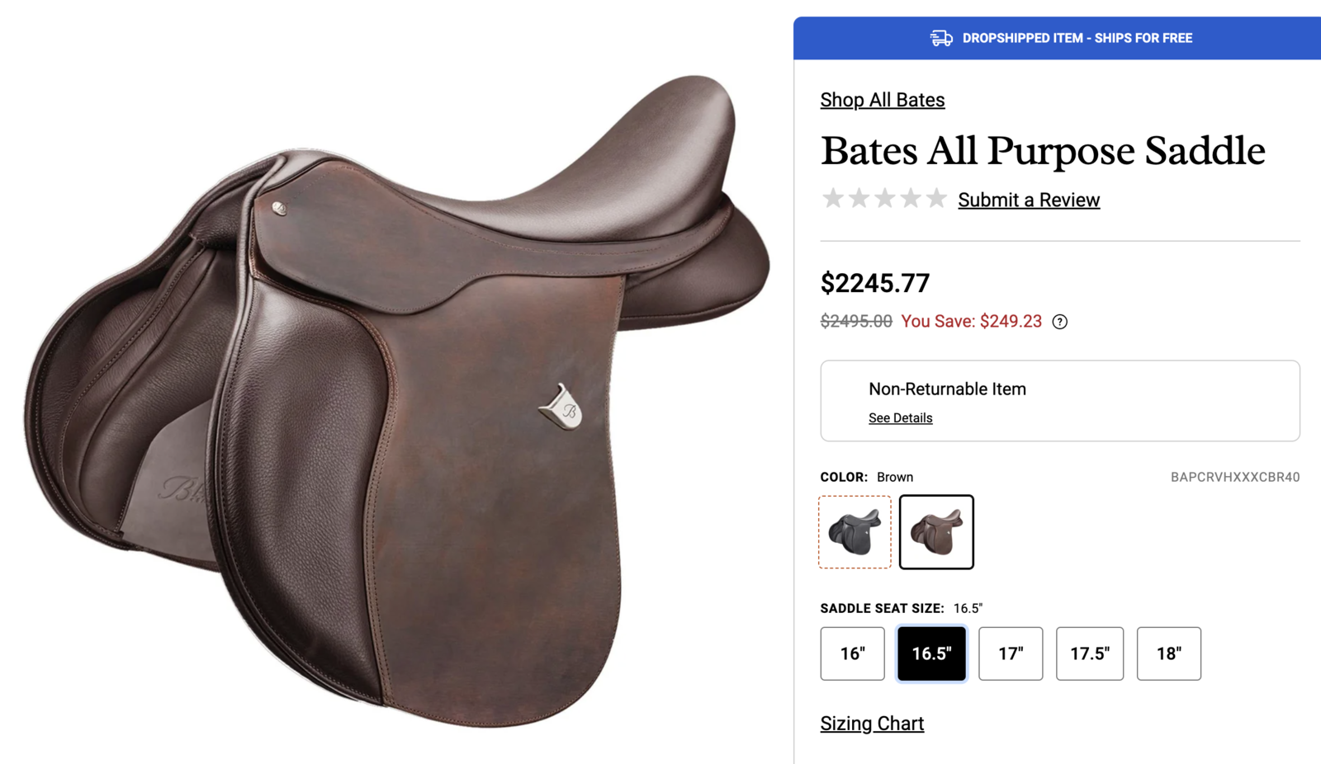The image size is (1321, 764).
Task: Click the Dropshipped Item ships free banner
Action: 1057,38
